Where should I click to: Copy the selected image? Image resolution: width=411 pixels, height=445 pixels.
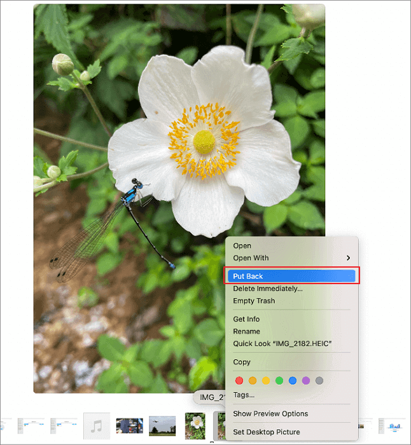[242, 362]
